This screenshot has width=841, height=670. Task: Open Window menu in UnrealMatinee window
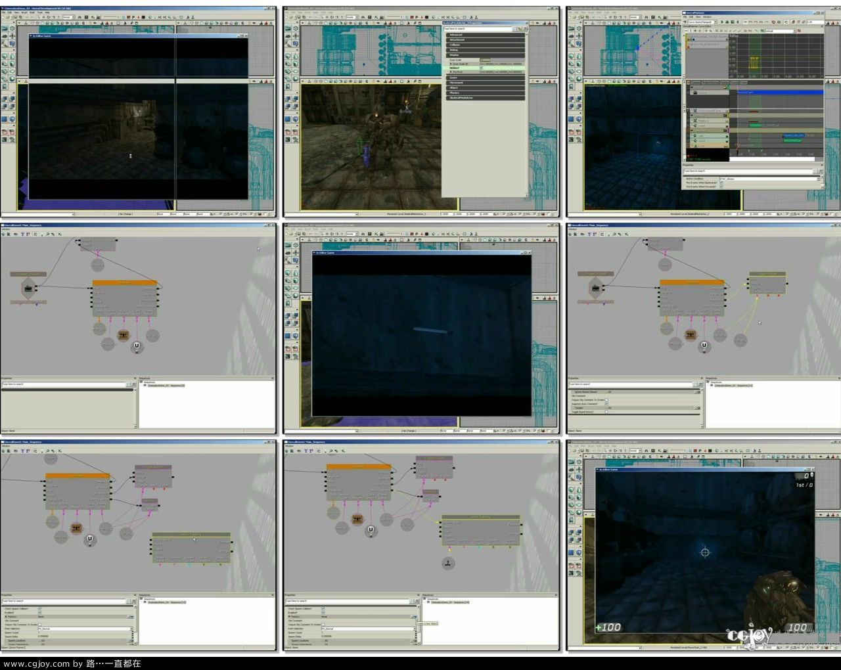[707, 17]
